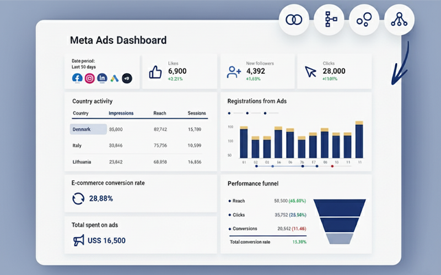Click the overlapping circles icon at top
This screenshot has width=441, height=275.
point(294,20)
